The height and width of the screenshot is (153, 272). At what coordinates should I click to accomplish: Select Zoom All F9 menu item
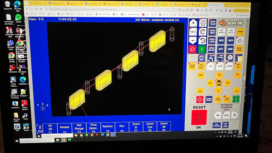164,126
